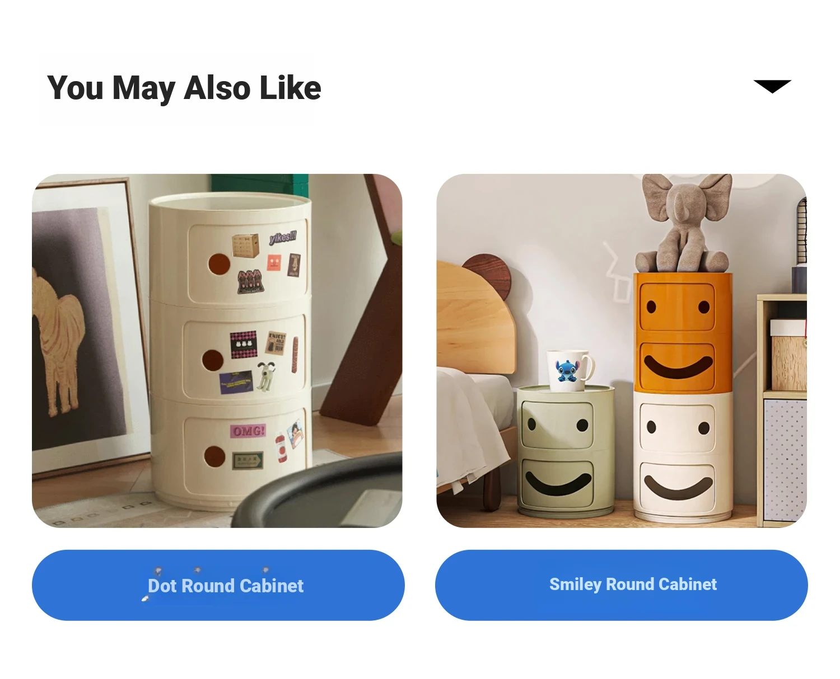Open the Smiley Round Cabinet button
840x679 pixels.
pos(622,585)
